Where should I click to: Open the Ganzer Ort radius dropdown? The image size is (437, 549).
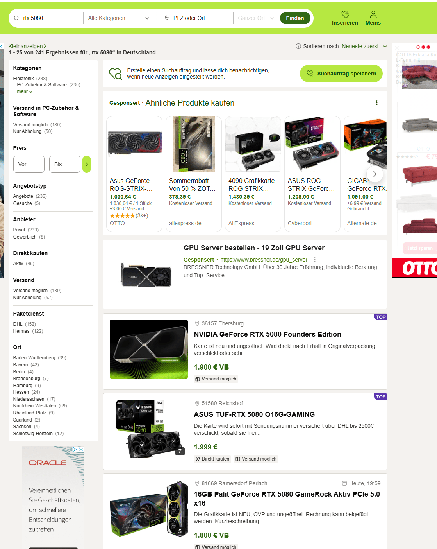[256, 18]
